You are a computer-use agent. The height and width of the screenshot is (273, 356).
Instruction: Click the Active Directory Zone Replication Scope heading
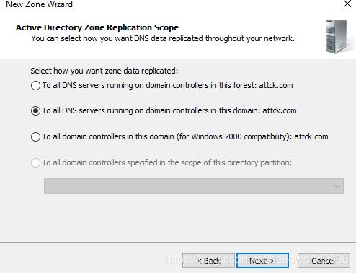pos(97,27)
